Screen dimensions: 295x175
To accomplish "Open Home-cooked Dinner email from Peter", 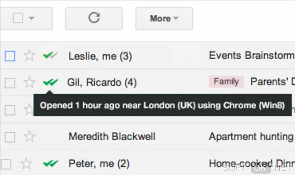I will (x=251, y=163).
